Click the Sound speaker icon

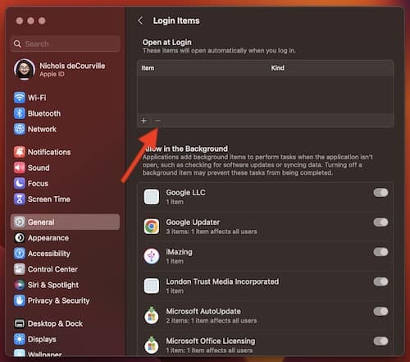coord(20,167)
